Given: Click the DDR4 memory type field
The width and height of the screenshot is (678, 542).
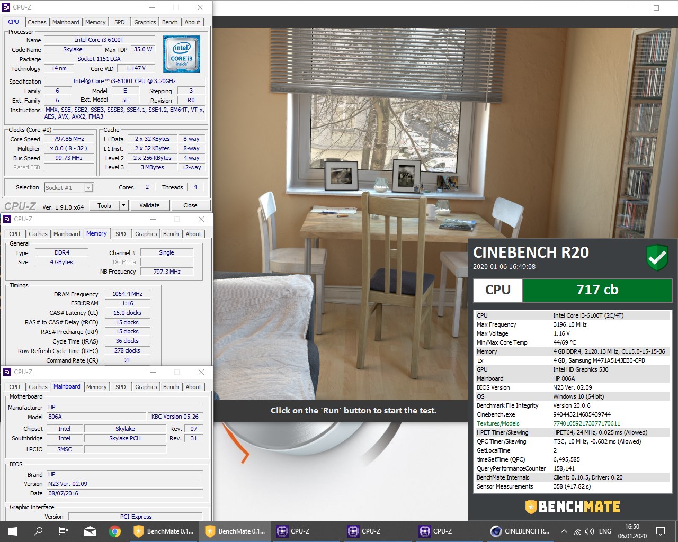Looking at the screenshot, I should [62, 252].
